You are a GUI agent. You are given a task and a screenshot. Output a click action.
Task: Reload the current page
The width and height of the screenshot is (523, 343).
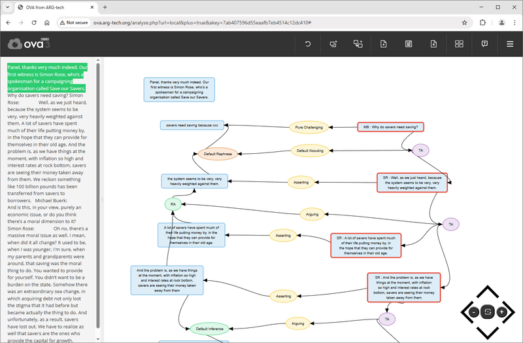(34, 23)
